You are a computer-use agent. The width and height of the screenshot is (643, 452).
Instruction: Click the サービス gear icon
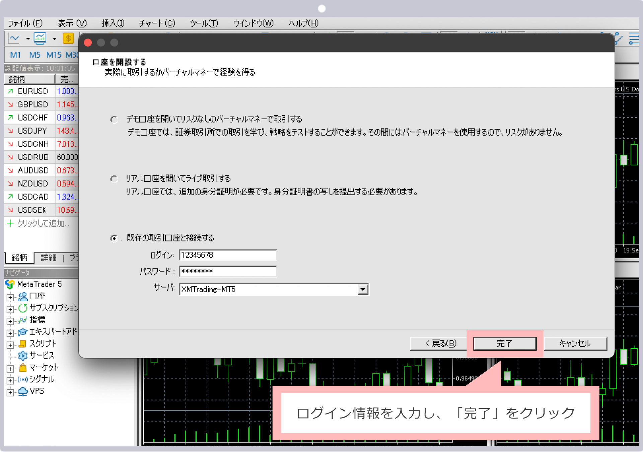(23, 356)
